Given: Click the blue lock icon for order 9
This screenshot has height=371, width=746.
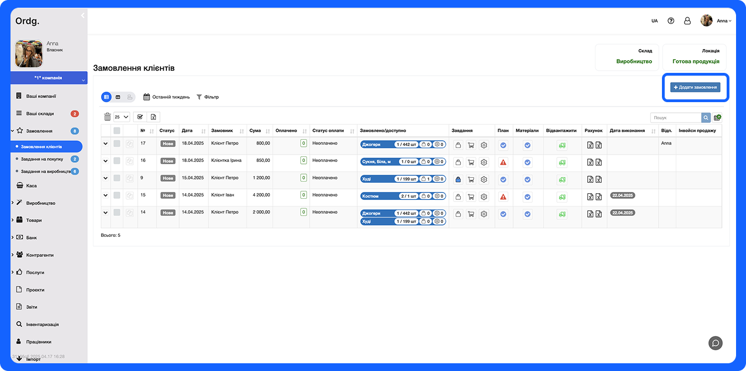Looking at the screenshot, I should [458, 179].
